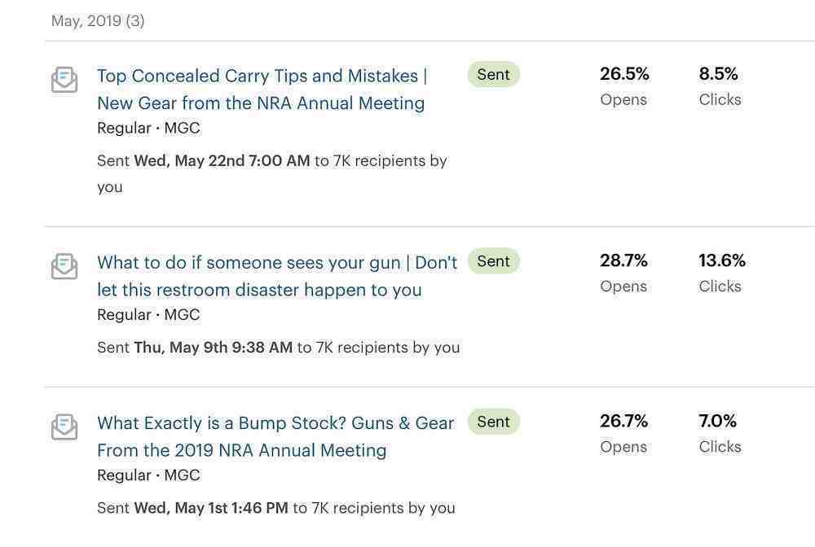This screenshot has width=815, height=547.
Task: Click the email icon beside Top Concealed Carry campaign
Action: coord(64,80)
